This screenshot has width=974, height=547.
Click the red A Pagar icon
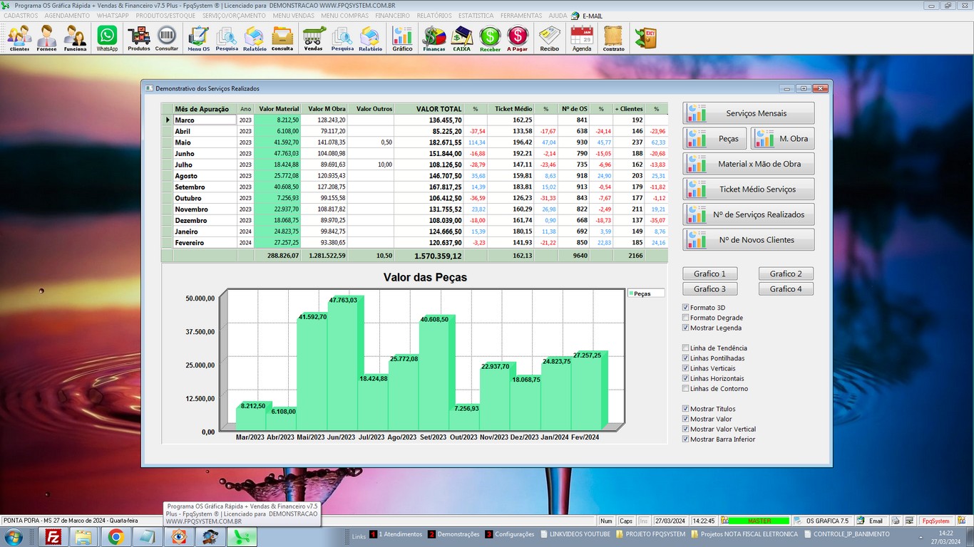[x=518, y=38]
